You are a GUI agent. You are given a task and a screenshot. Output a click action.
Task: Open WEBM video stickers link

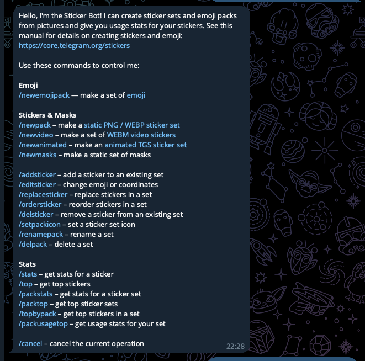[x=141, y=135]
